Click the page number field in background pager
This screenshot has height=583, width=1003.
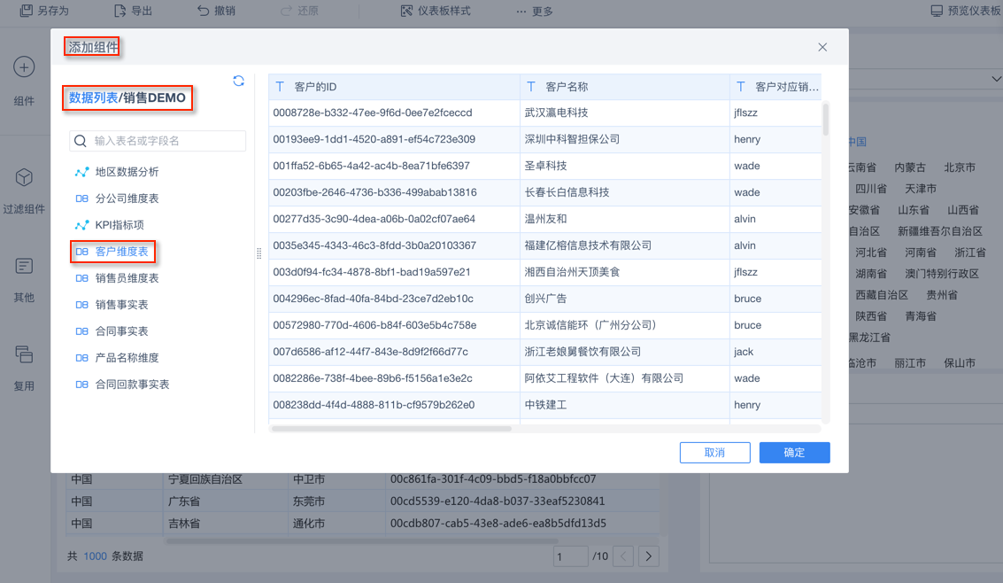pyautogui.click(x=571, y=556)
